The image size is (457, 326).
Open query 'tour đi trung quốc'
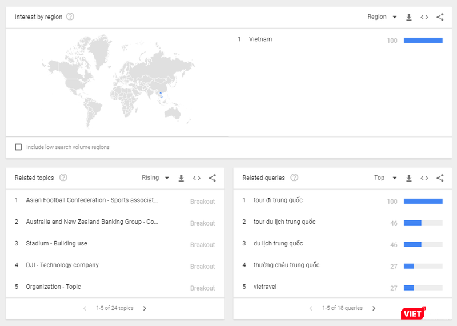[278, 200]
